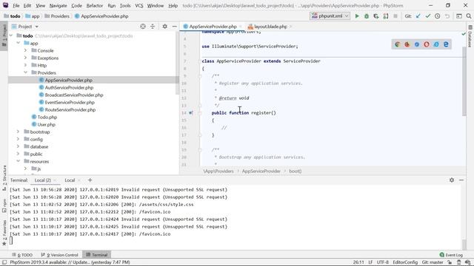The image size is (474, 266).
Task: Click the editor vertical scrollbar
Action: (x=464, y=81)
